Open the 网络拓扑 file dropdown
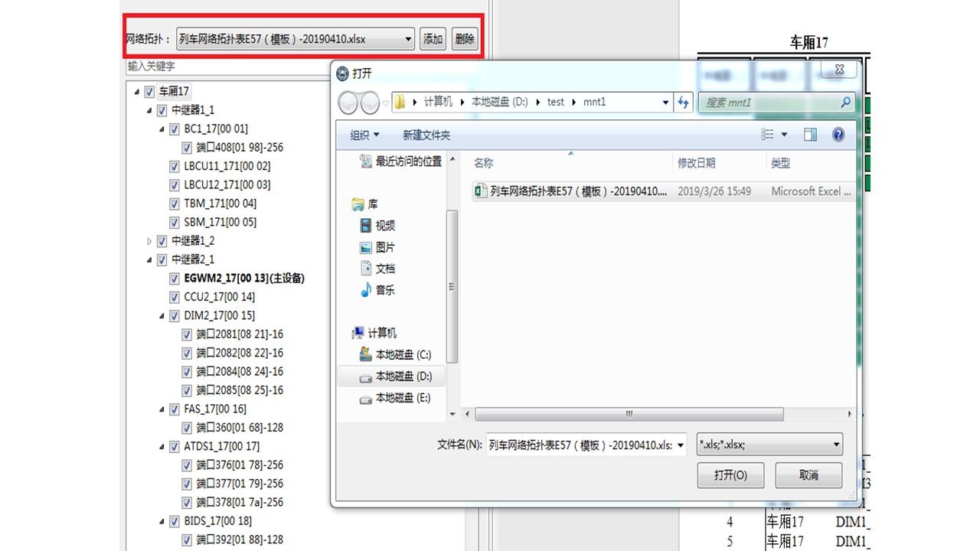Viewport: 980px width, 551px height. click(407, 39)
